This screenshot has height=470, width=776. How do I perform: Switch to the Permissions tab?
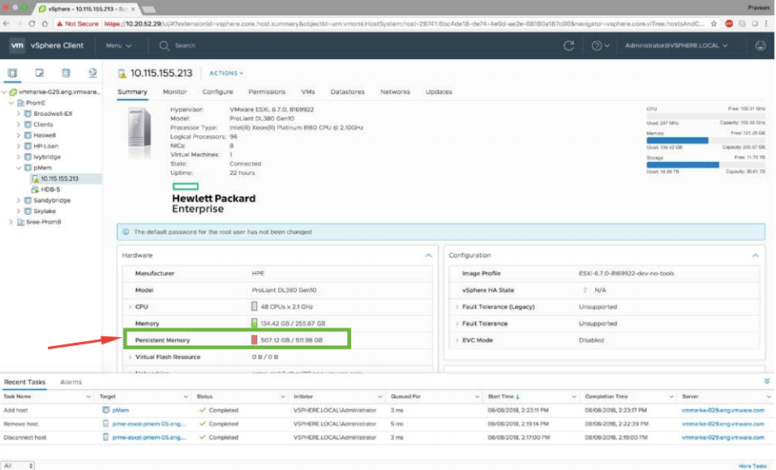click(x=267, y=92)
